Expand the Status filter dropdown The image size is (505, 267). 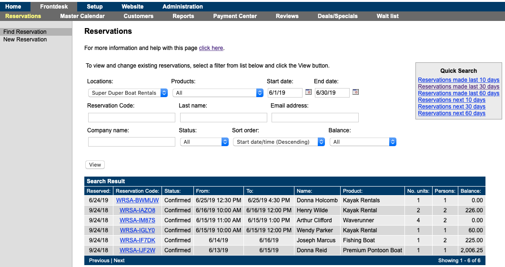[x=204, y=142]
